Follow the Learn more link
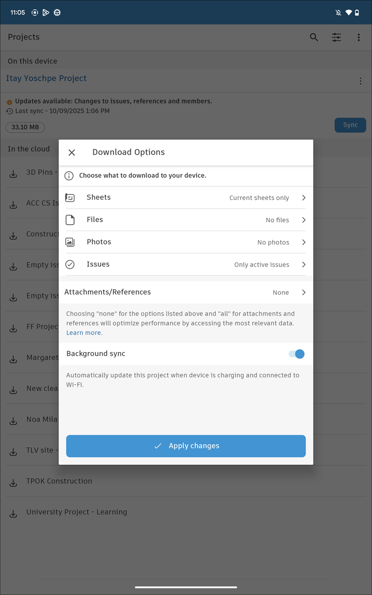The width and height of the screenshot is (372, 595). click(x=83, y=333)
